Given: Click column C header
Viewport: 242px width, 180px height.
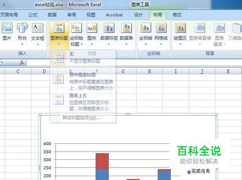Looking at the screenshot, I should coord(18,71).
